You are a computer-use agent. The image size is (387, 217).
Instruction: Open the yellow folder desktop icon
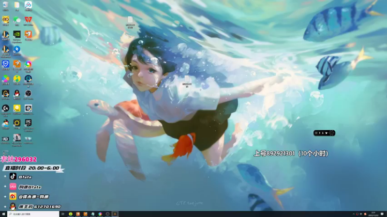pyautogui.click(x=17, y=5)
